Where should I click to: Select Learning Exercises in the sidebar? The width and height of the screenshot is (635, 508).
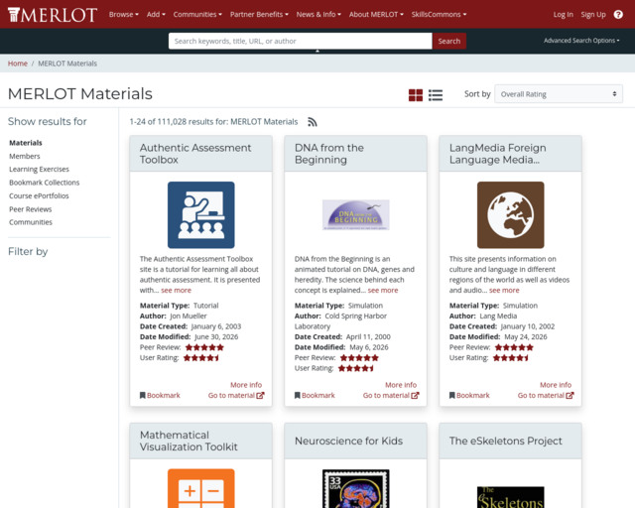pos(40,170)
